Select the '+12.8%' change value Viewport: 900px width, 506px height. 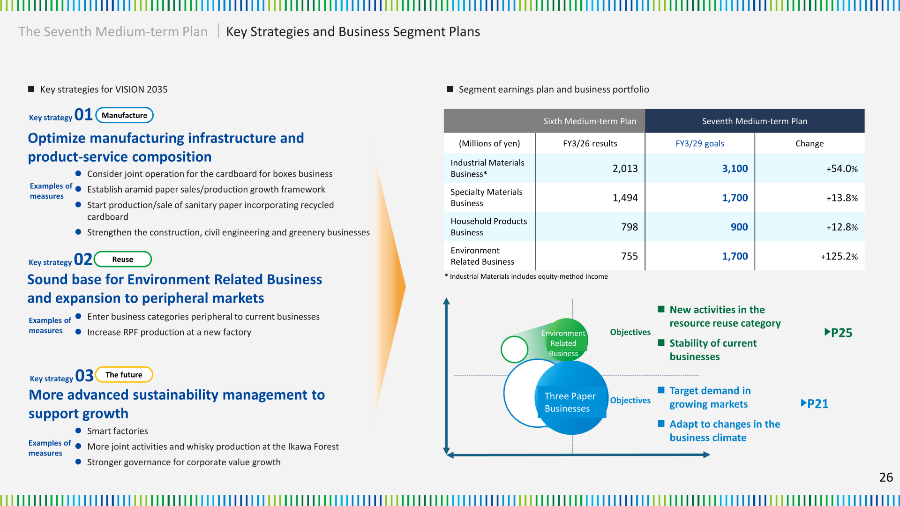click(842, 227)
